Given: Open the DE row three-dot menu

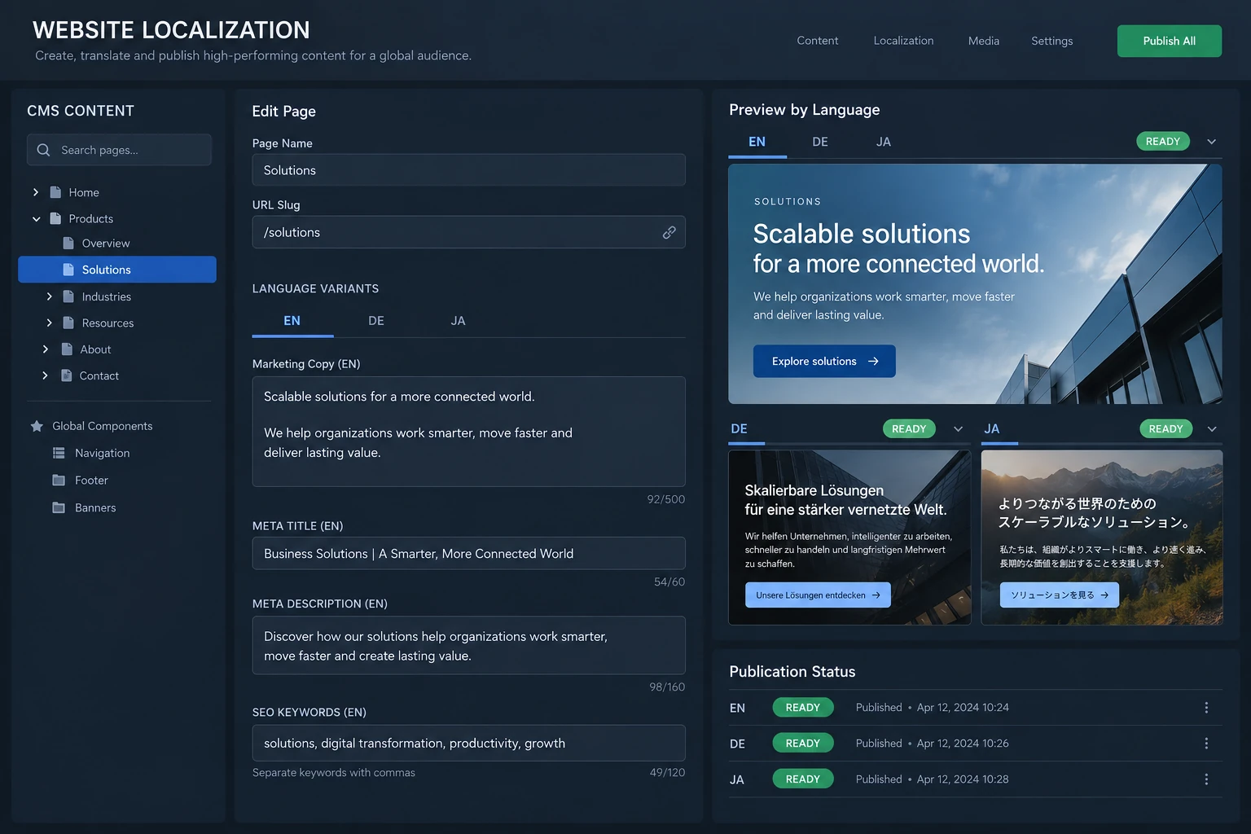Looking at the screenshot, I should click(1206, 744).
